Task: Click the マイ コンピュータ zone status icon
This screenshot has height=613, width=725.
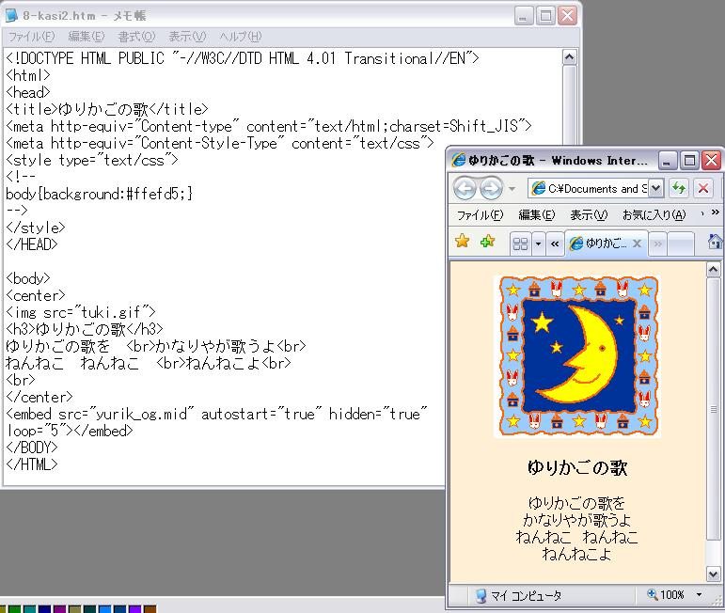Action: 481,595
